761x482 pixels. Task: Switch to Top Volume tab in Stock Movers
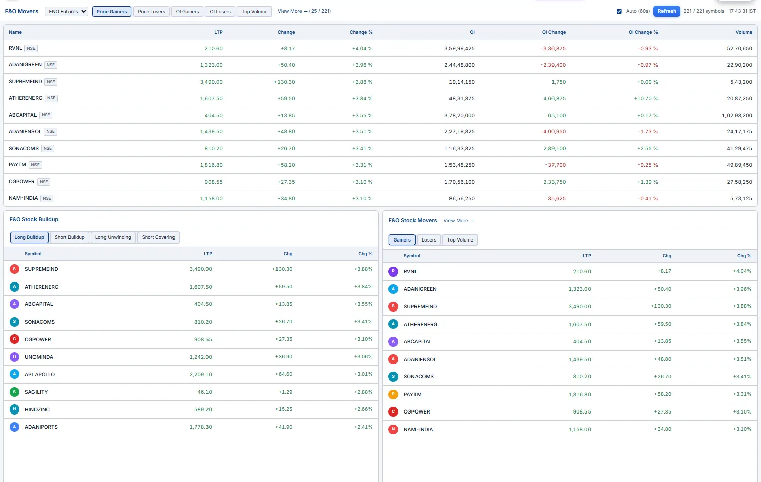pos(460,240)
